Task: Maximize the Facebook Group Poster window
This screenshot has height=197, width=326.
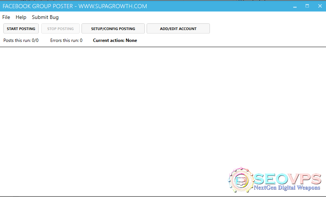Action: (307, 6)
